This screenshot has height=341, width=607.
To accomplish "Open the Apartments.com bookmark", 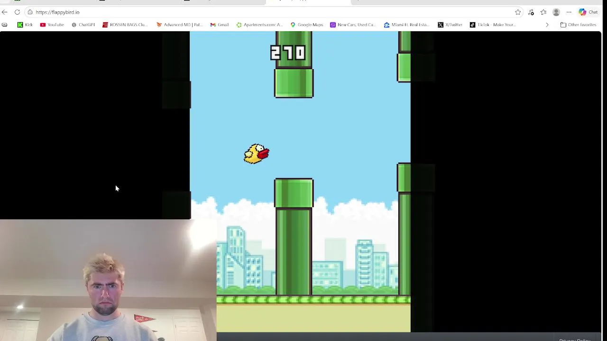I will pyautogui.click(x=259, y=25).
